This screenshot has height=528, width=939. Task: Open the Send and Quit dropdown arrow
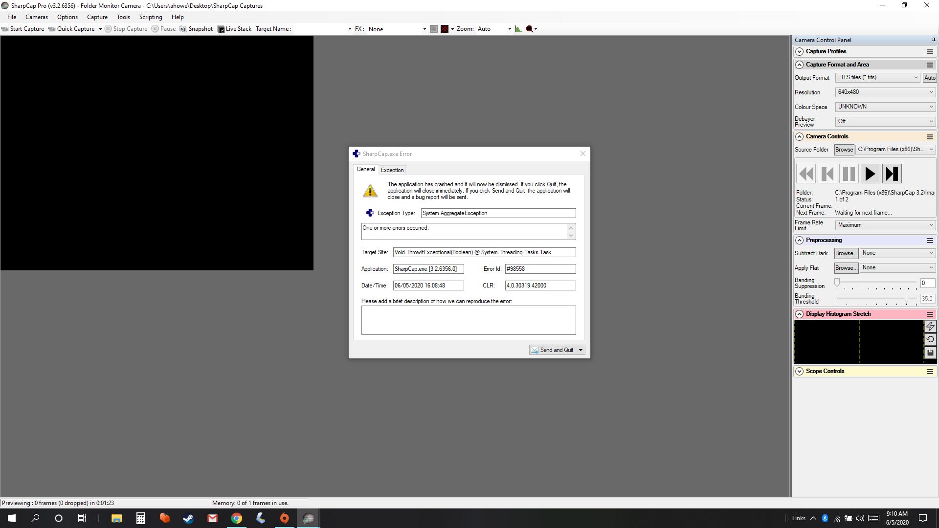click(581, 350)
